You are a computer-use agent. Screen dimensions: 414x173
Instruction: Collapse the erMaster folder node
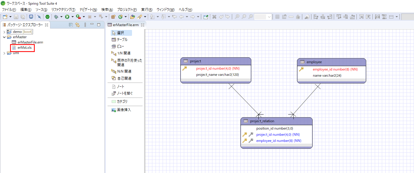tap(4, 37)
